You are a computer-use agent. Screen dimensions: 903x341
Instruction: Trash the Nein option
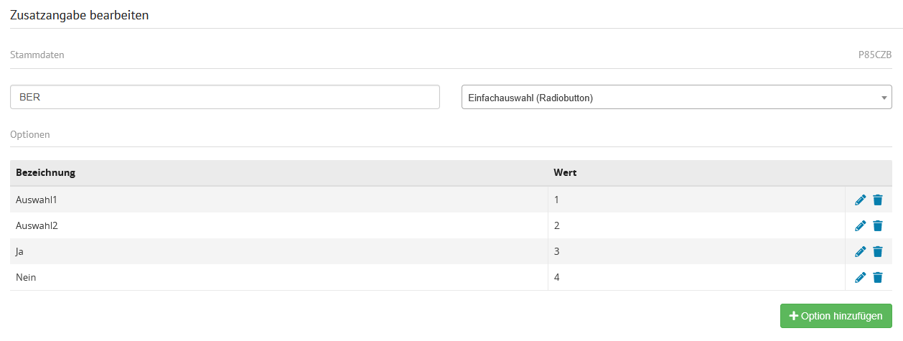[x=877, y=277]
